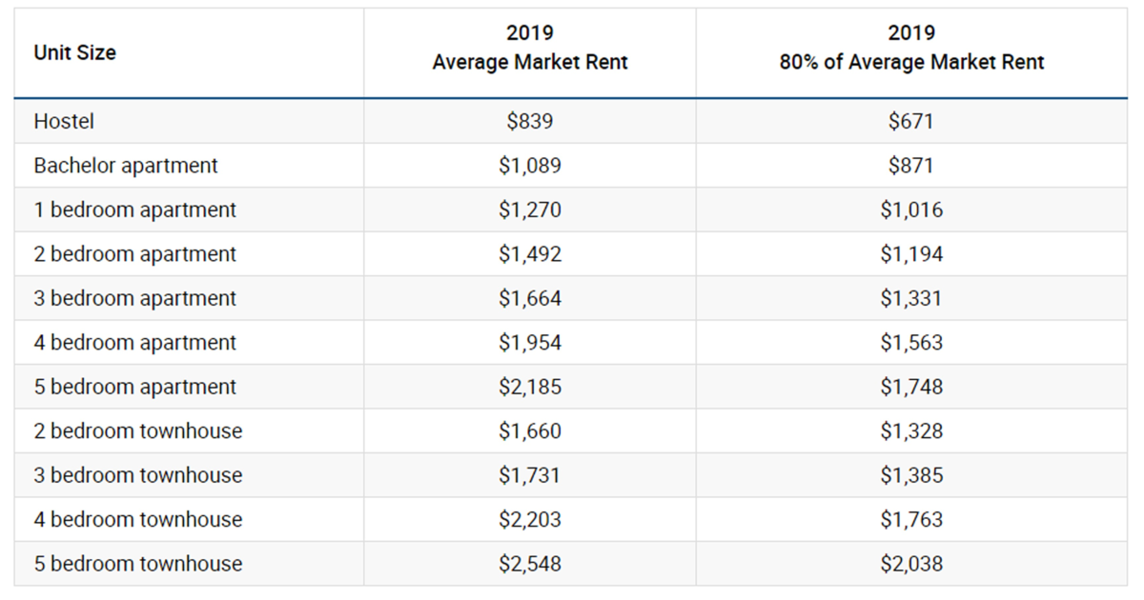Select the $671 discounted rent cell

coord(911,122)
